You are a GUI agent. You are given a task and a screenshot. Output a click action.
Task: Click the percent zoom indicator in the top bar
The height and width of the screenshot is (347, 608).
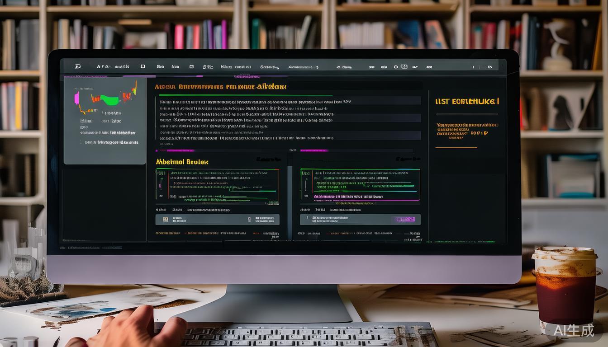point(208,66)
